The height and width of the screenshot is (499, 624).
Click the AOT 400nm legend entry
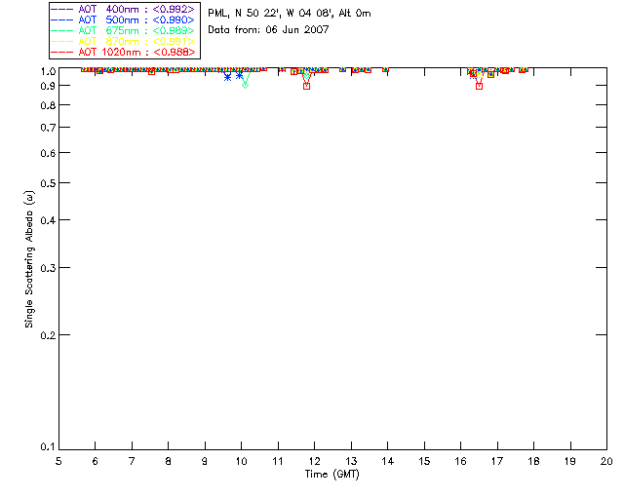123,9
